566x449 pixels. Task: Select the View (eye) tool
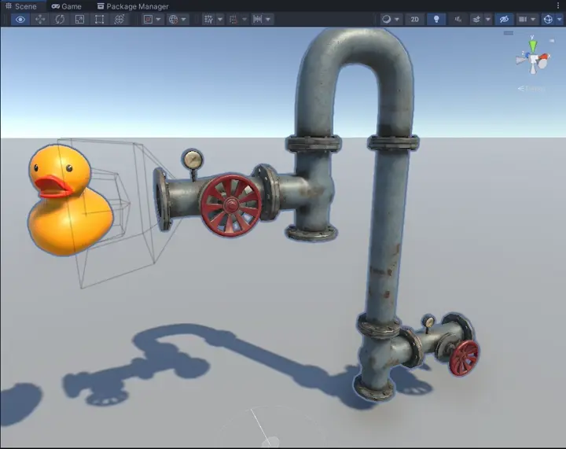click(20, 19)
